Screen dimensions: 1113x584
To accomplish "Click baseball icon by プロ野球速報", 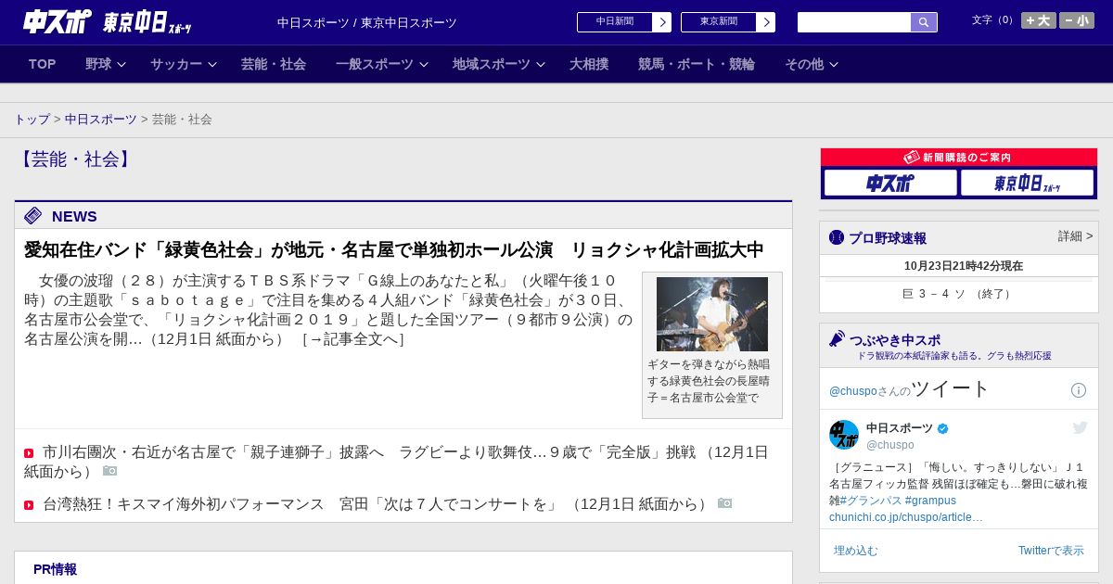I will [837, 237].
